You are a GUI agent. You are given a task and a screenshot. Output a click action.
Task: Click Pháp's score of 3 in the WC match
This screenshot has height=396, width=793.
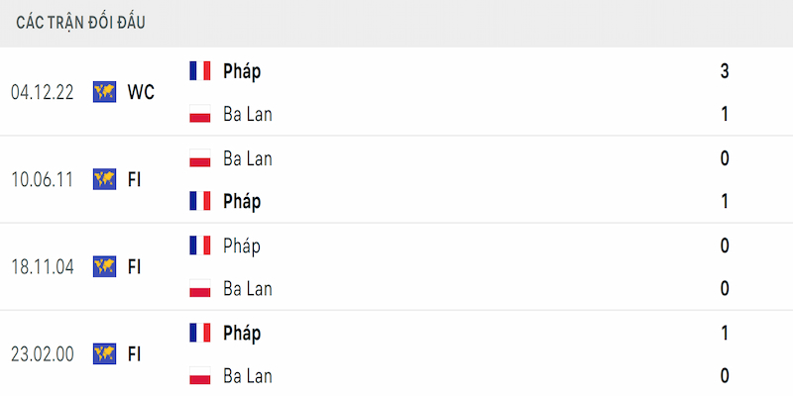tap(725, 71)
